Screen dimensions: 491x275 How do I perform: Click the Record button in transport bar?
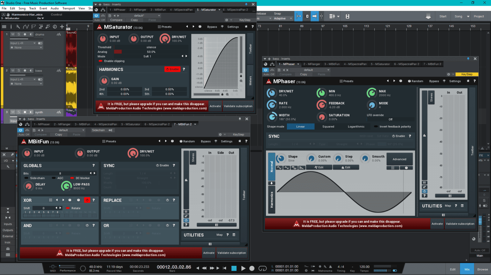click(252, 268)
